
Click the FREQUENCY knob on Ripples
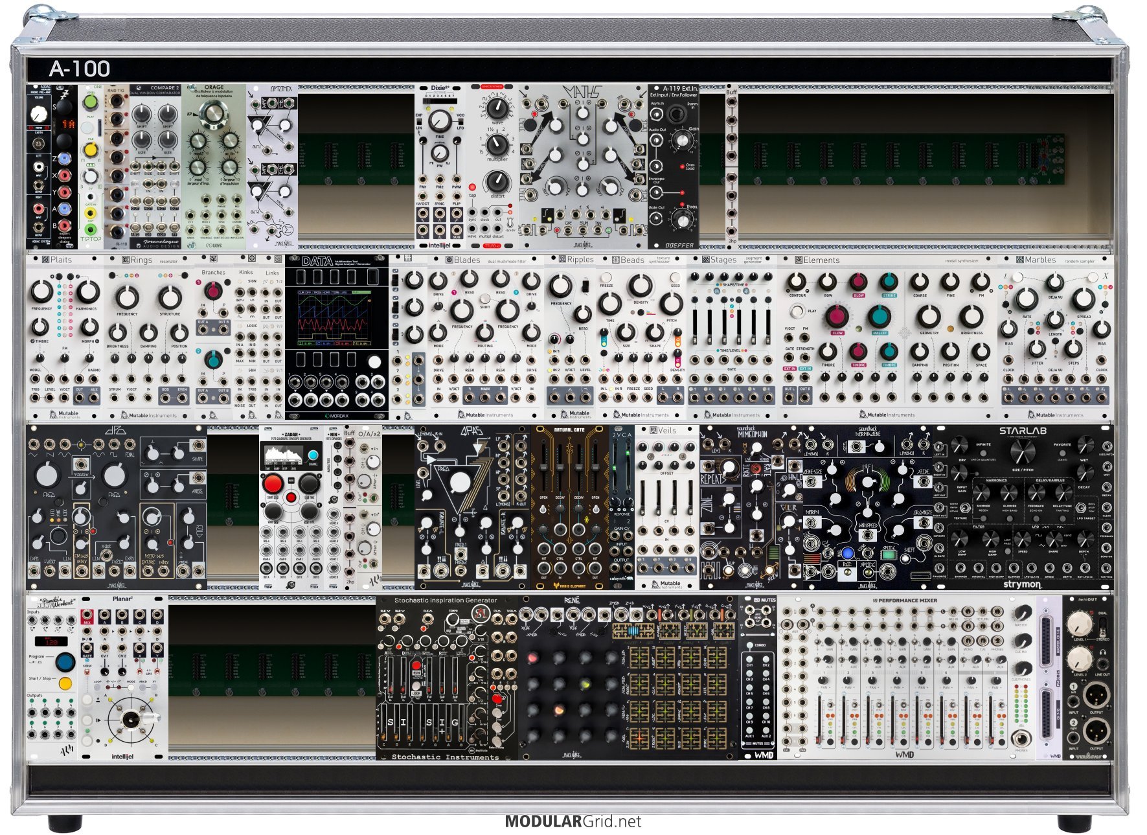[561, 286]
